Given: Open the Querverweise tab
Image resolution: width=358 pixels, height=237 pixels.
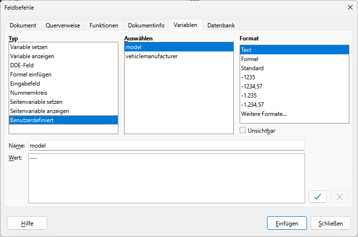Looking at the screenshot, I should pyautogui.click(x=63, y=25).
